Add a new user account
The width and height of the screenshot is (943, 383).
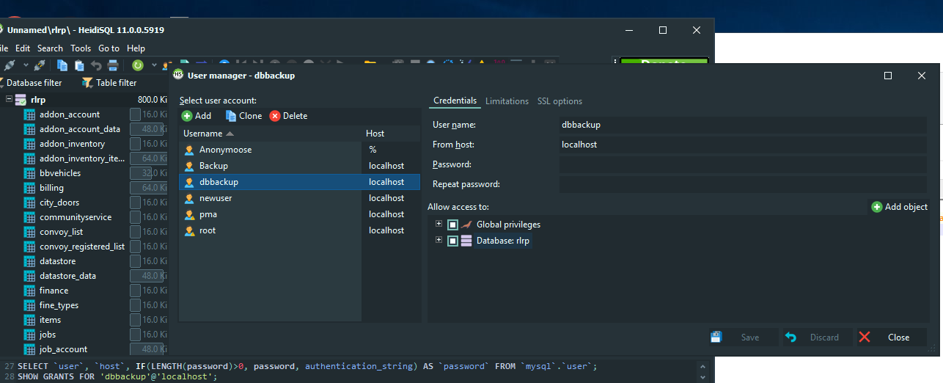197,116
